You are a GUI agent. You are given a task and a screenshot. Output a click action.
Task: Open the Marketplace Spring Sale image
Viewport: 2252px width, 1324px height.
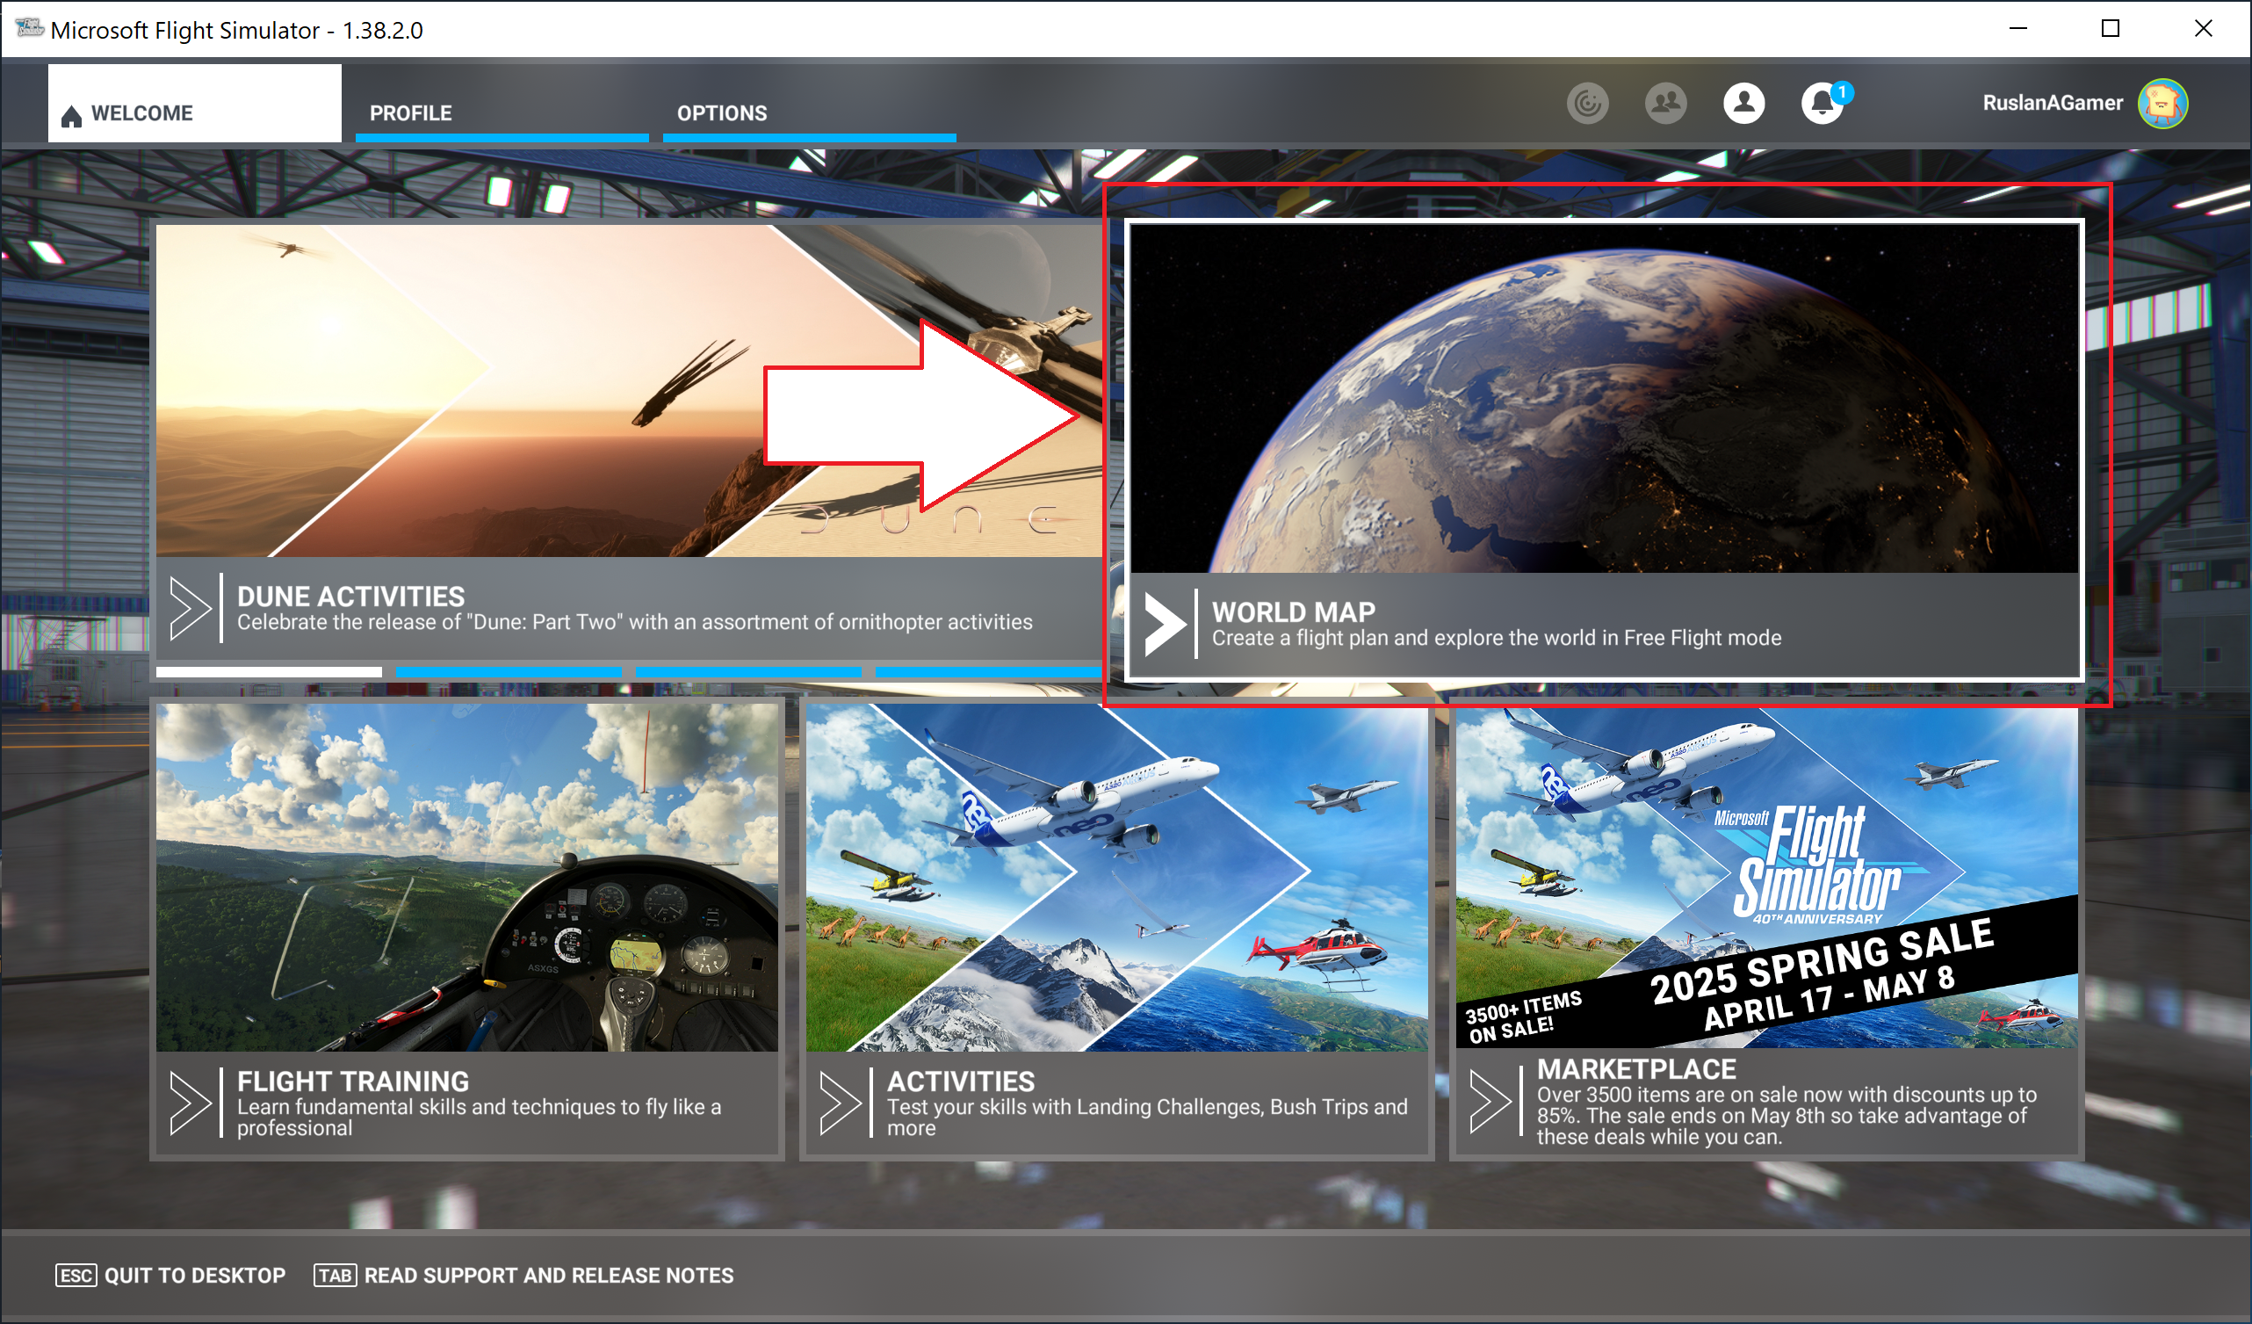[1767, 877]
